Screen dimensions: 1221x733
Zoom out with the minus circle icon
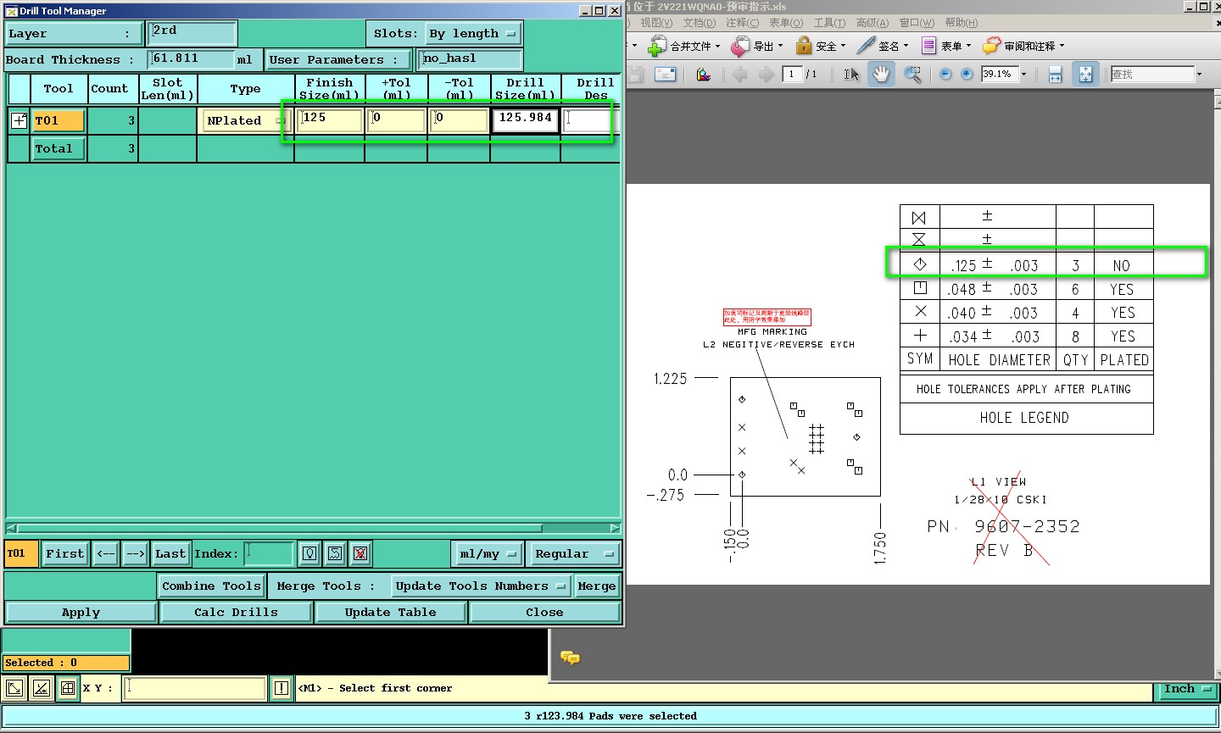click(x=945, y=75)
